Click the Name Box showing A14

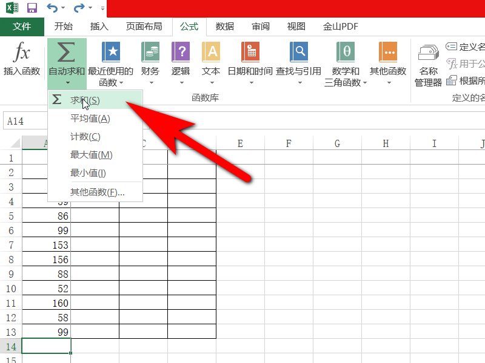coord(24,120)
